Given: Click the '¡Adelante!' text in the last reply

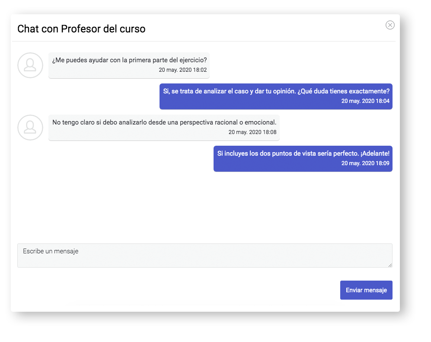Looking at the screenshot, I should click(x=375, y=153).
